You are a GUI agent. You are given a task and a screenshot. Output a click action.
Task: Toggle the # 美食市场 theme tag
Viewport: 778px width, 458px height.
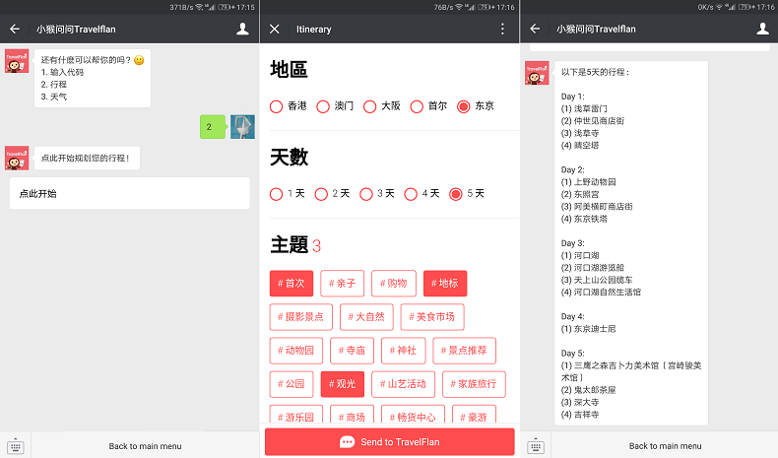[x=432, y=317]
